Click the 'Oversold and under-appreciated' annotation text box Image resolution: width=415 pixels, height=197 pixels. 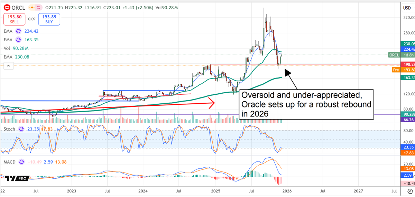(306, 104)
